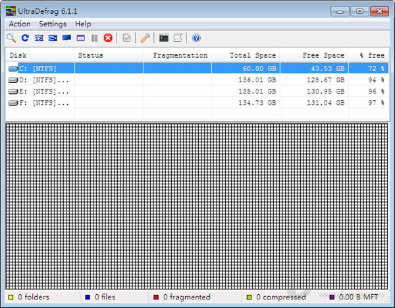This screenshot has height=308, width=395.
Task: Click '0 compressed' in the status bar
Action: (x=281, y=297)
